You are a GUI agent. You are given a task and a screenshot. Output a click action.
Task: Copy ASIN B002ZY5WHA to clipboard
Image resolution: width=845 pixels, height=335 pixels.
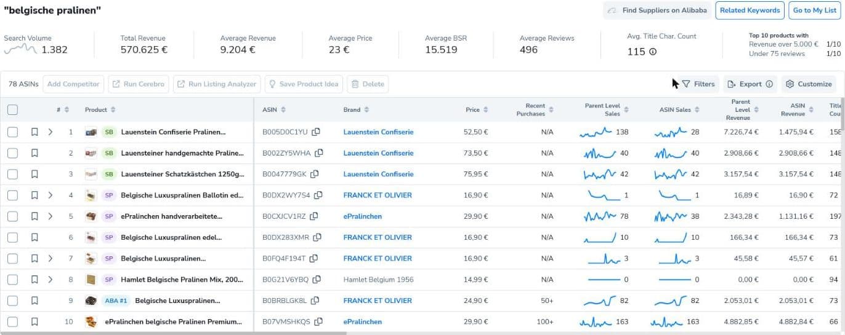[x=319, y=153]
